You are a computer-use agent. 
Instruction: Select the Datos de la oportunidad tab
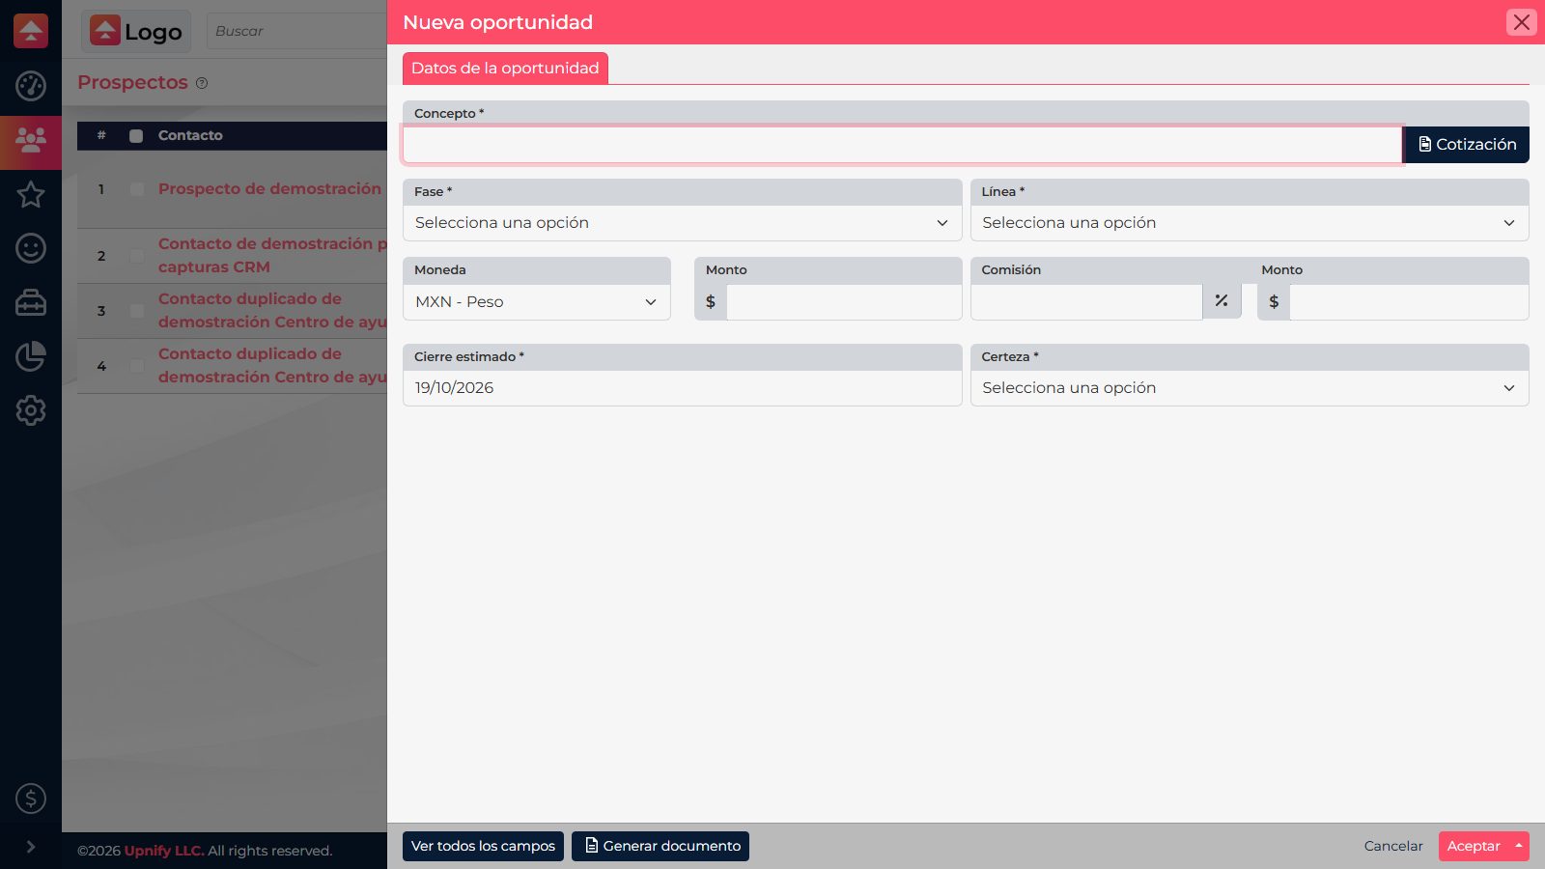(x=505, y=68)
